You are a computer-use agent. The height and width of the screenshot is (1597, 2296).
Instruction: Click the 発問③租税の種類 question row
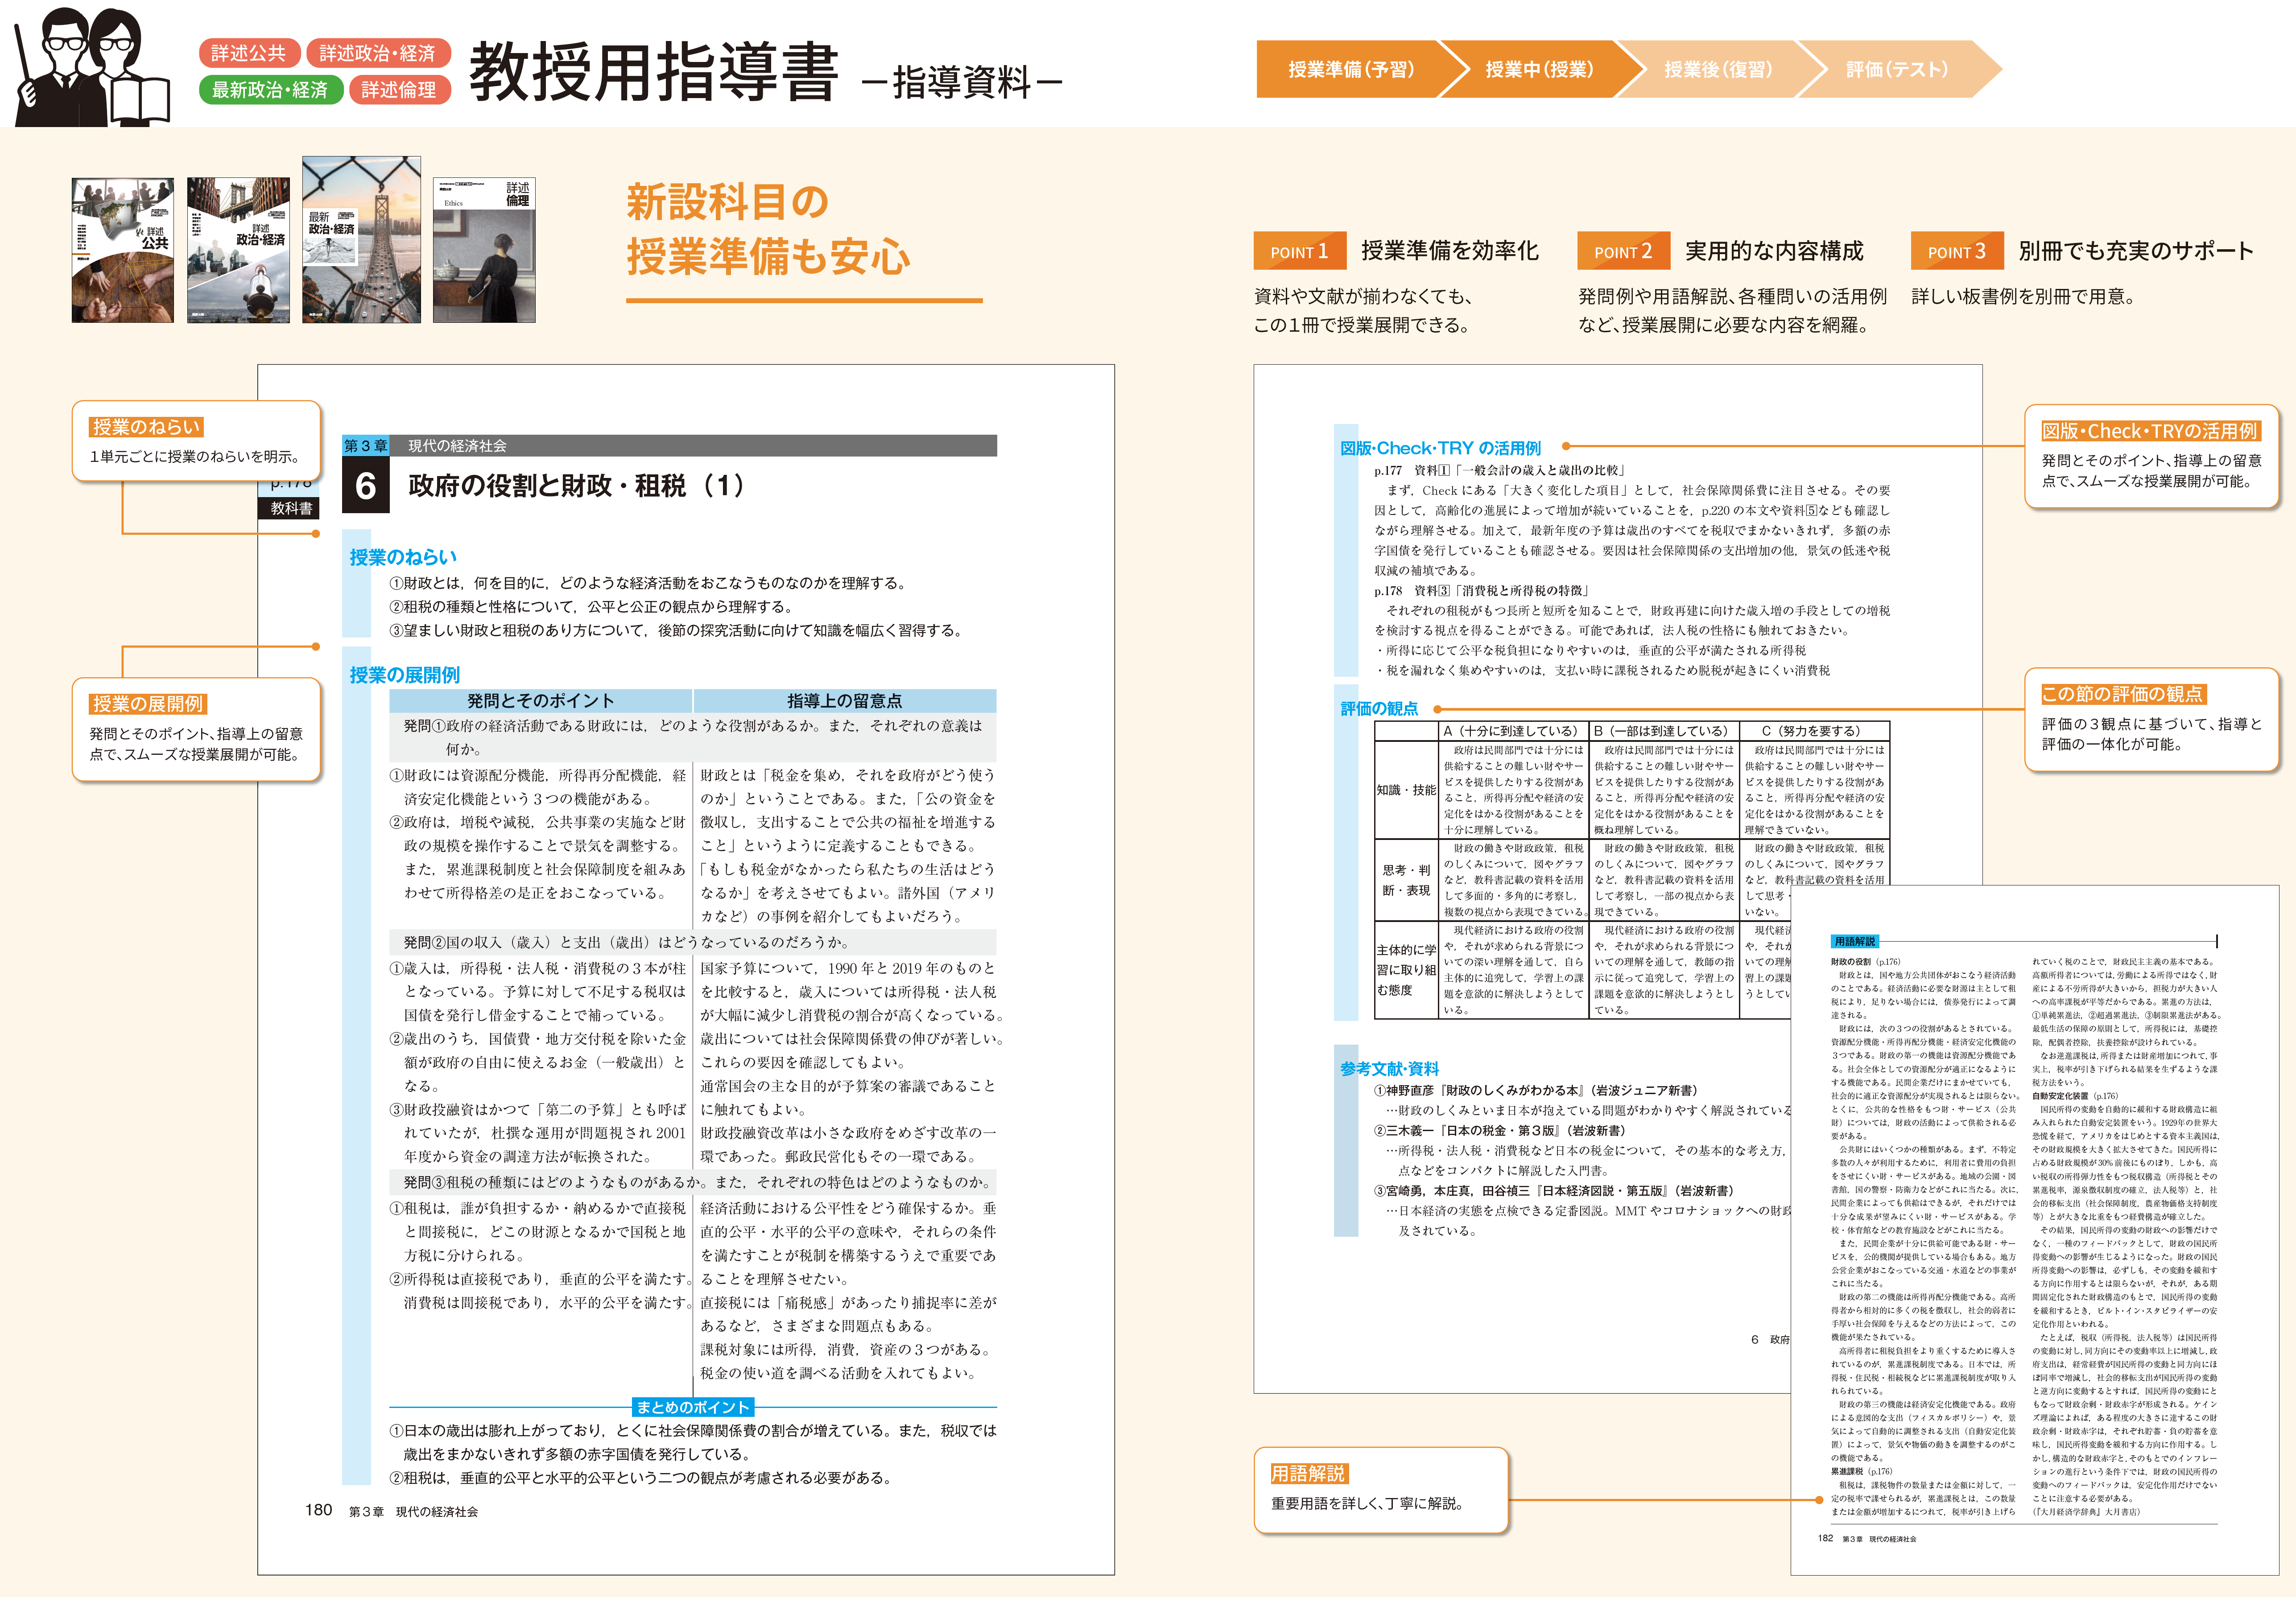pyautogui.click(x=693, y=1182)
